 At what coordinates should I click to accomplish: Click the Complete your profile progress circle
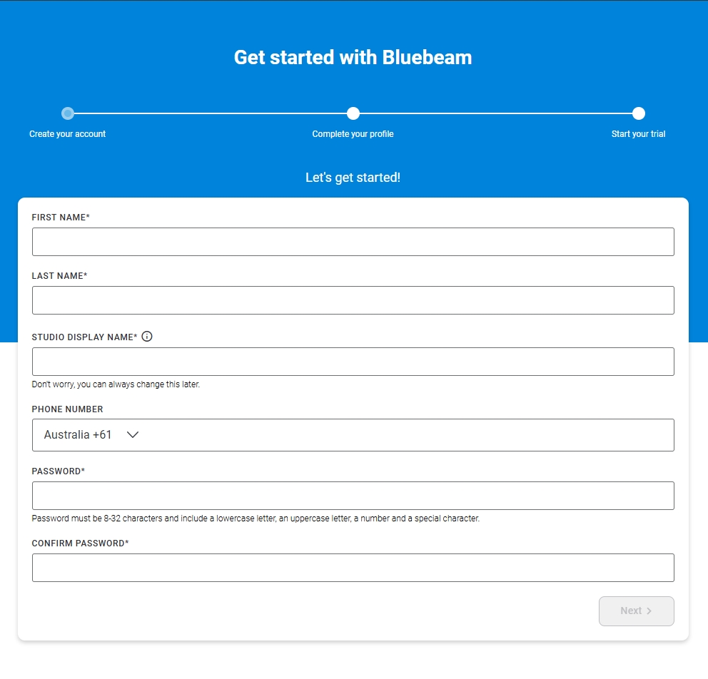point(353,113)
